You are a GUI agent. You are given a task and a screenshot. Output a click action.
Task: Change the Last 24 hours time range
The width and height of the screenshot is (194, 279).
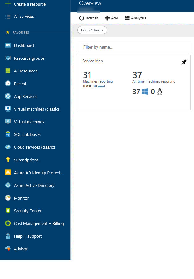[x=92, y=30]
